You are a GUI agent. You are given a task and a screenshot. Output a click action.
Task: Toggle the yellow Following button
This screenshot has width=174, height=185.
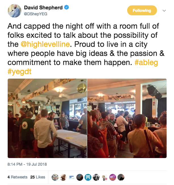(x=142, y=10)
